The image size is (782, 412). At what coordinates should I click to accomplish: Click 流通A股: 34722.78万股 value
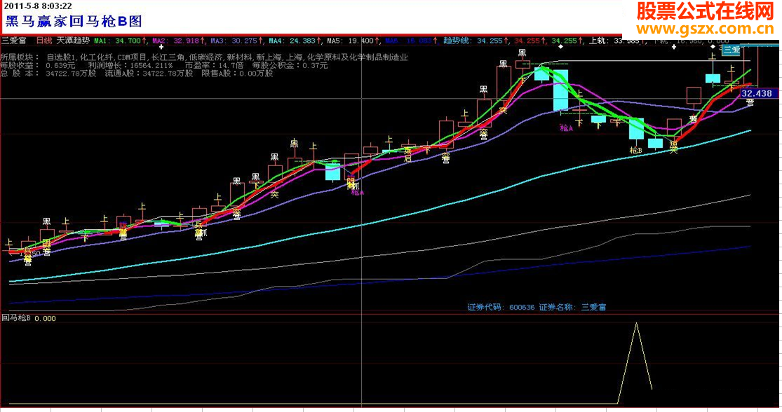(149, 74)
